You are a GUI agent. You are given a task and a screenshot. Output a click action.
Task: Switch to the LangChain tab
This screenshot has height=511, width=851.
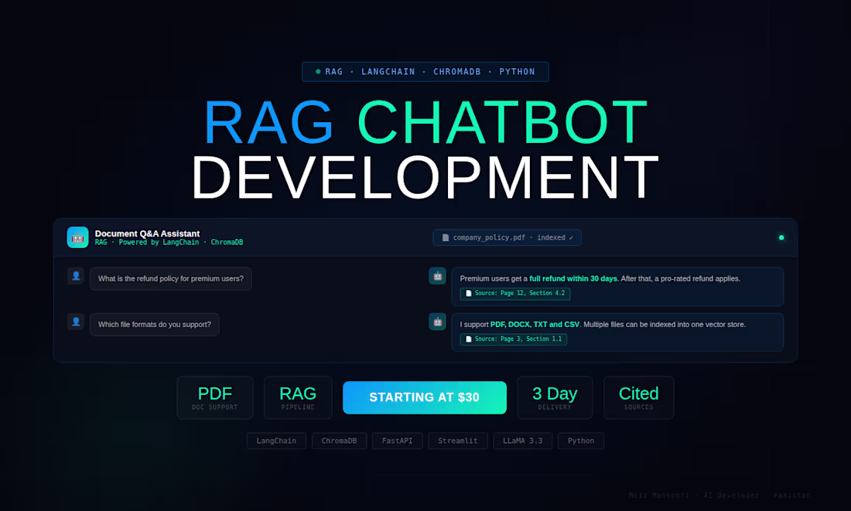click(276, 441)
